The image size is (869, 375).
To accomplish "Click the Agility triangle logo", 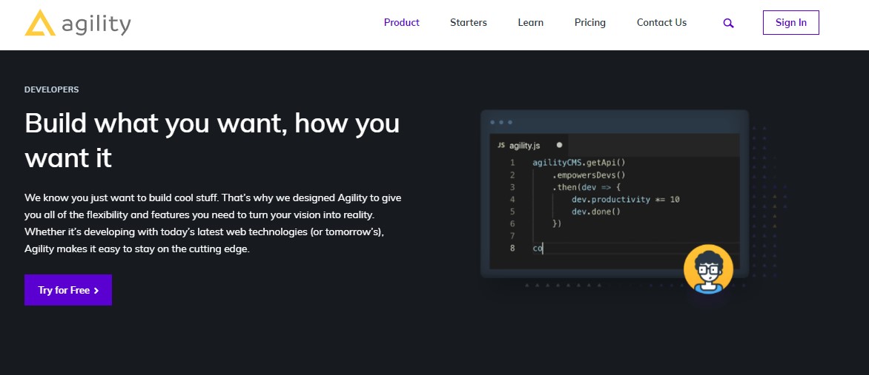I will coord(40,23).
